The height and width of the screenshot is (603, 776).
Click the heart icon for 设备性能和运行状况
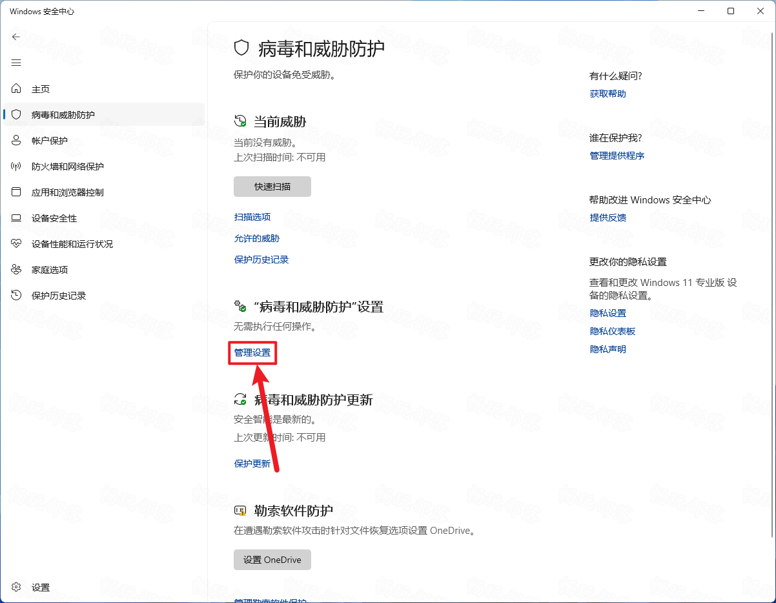pos(17,244)
